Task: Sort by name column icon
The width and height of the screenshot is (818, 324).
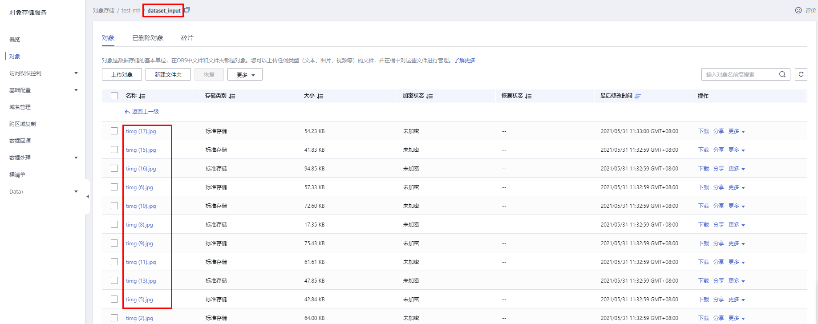Action: tap(142, 96)
